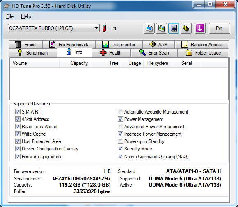Toggle the Advanced Power Management checkbox
This screenshot has width=238, height=207.
pos(120,127)
